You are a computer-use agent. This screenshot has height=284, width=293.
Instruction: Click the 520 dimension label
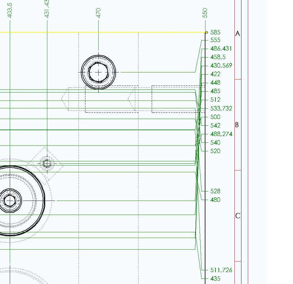point(215,151)
